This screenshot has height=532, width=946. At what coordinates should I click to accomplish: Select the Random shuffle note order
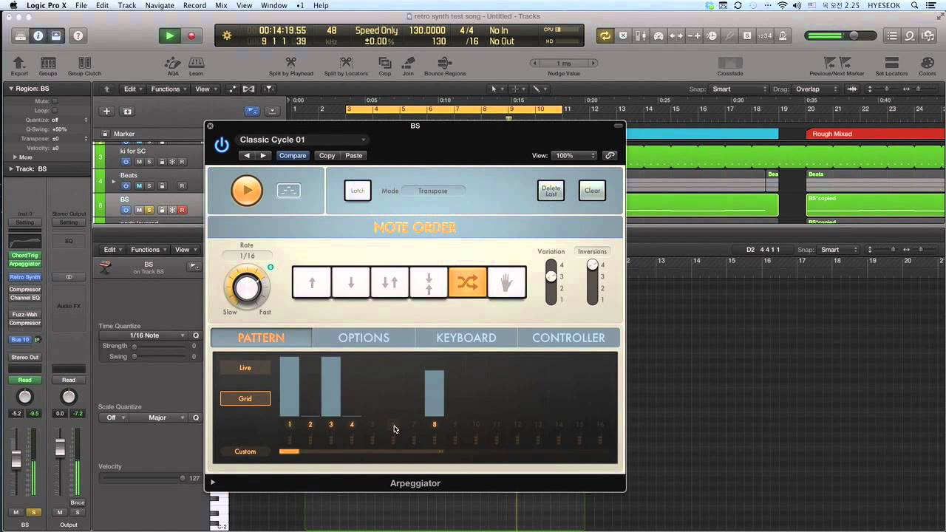coord(468,282)
